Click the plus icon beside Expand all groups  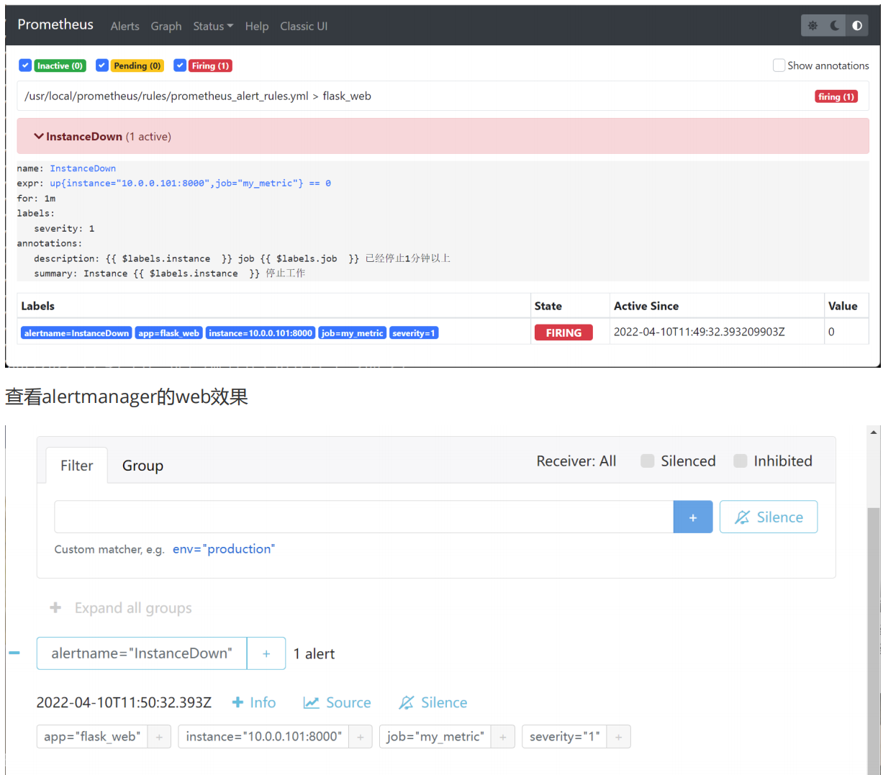pos(55,608)
